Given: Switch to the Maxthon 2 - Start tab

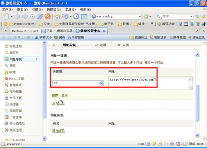Looking at the screenshot, I should [25, 31].
